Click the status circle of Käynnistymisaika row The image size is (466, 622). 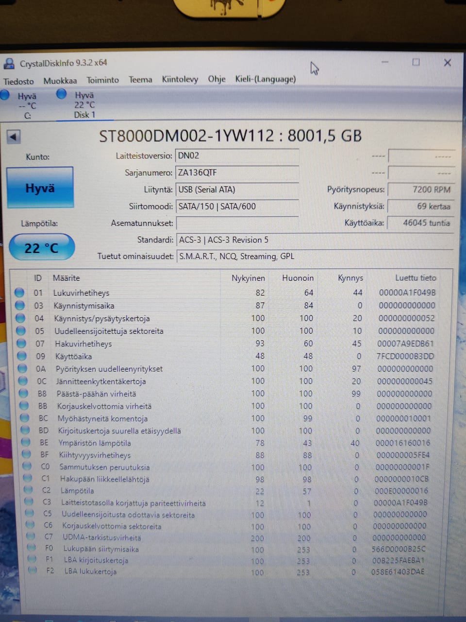(x=20, y=305)
